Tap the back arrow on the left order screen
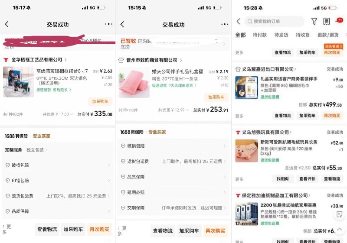Screen dimensions: 347x243 7,24
